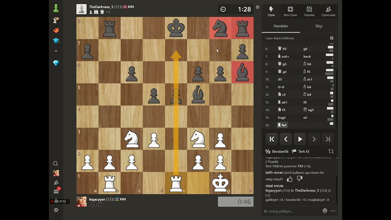Click the white rook on e1
The width and height of the screenshot is (391, 220).
point(176,183)
